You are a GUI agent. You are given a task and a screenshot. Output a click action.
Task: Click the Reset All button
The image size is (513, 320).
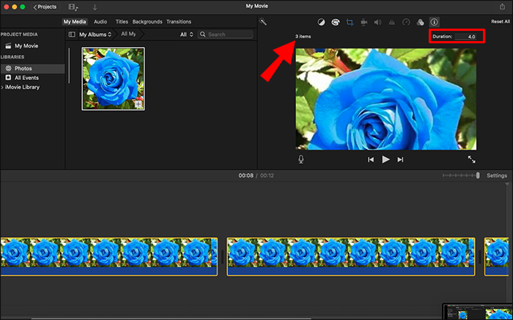(x=501, y=22)
